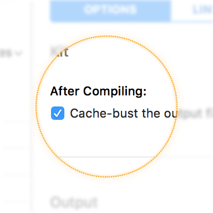Click the white checkmark in the blue box
The image size is (213, 213).
click(x=58, y=113)
